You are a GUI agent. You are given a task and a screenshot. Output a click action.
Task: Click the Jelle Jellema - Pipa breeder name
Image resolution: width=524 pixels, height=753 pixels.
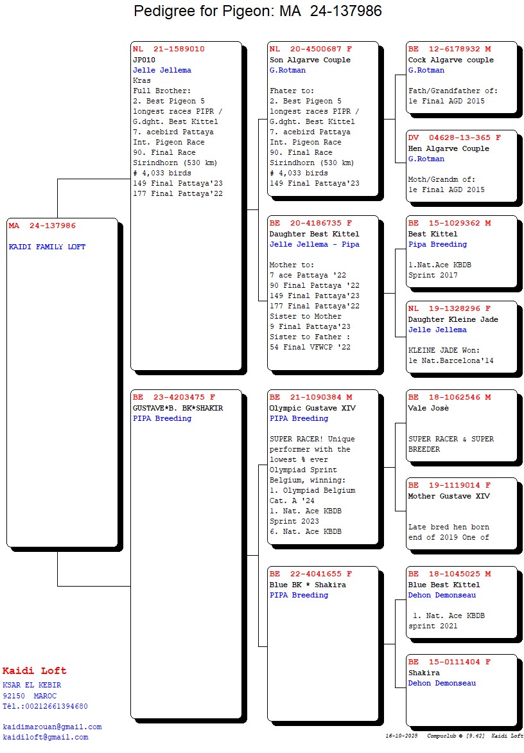coord(314,244)
